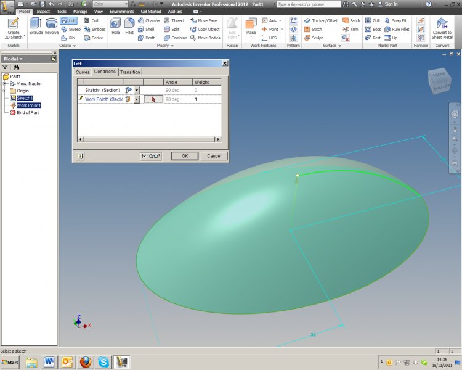462x370 pixels.
Task: Open the Work Point1 condition dropdown
Action: point(137,99)
